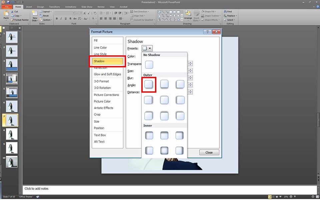Click the Find icon in Editing group
This screenshot has height=200, width=320.
point(229,11)
